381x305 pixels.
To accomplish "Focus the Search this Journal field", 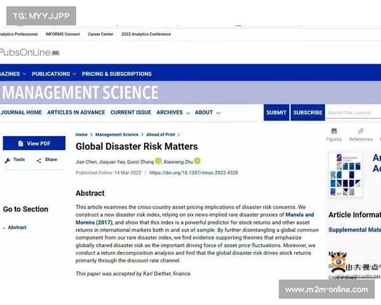I will [353, 112].
